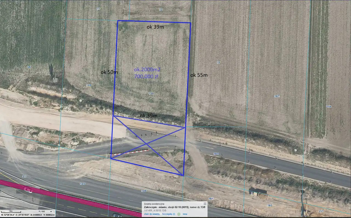This screenshot has width=351, height=218.
Task: Click the 10m scale bar
Action: pos(11,211)
